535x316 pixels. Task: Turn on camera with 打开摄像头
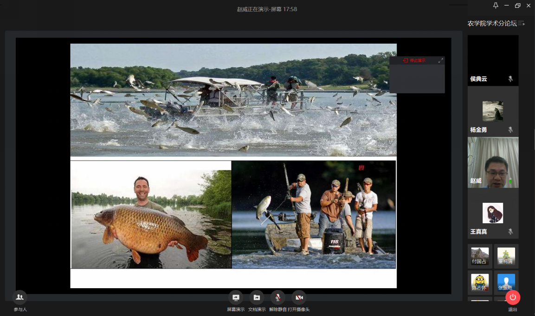pyautogui.click(x=299, y=298)
